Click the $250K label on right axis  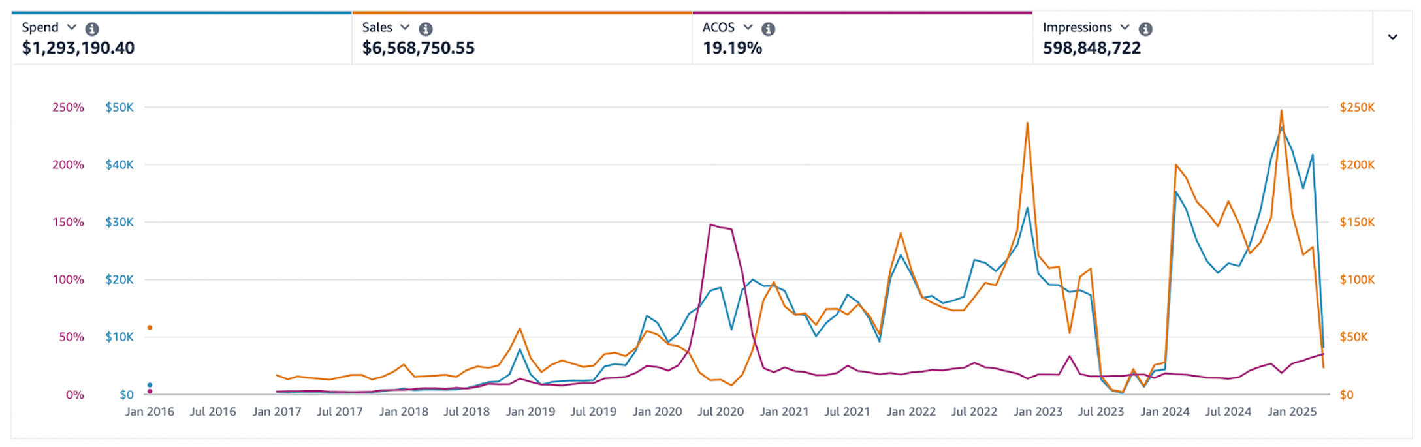click(x=1357, y=108)
